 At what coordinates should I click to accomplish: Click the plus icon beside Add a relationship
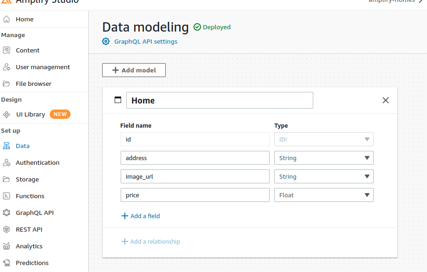(125, 241)
